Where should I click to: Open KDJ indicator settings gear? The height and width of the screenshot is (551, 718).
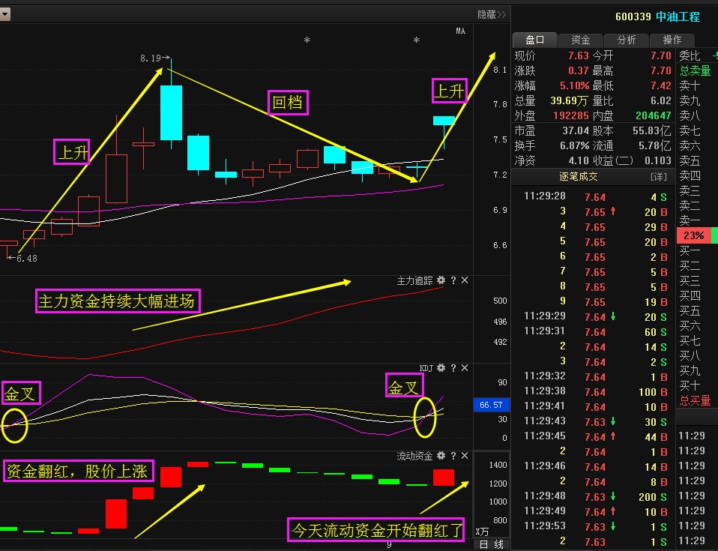(441, 368)
